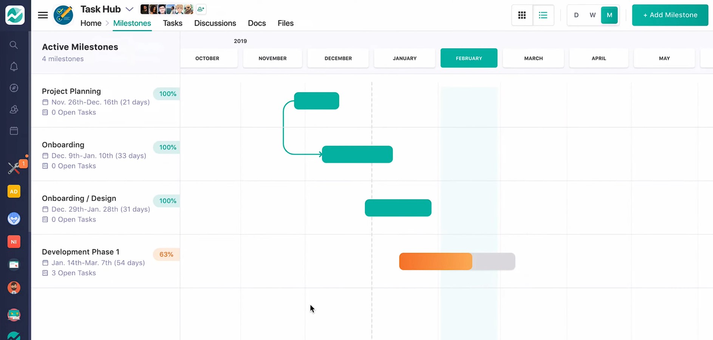Open the bearded man avatar workspace
Viewport: 713px width, 340px height.
coord(14,288)
